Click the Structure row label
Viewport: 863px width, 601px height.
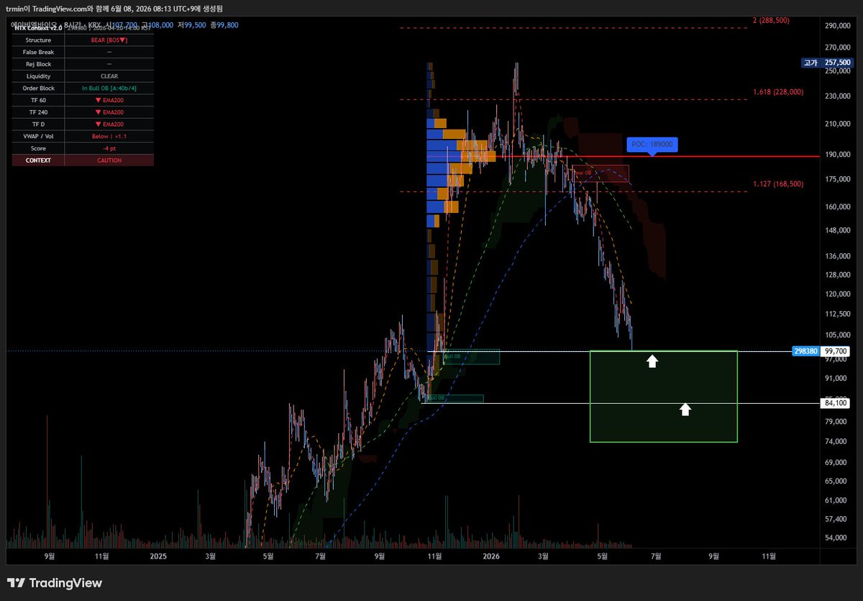point(38,40)
